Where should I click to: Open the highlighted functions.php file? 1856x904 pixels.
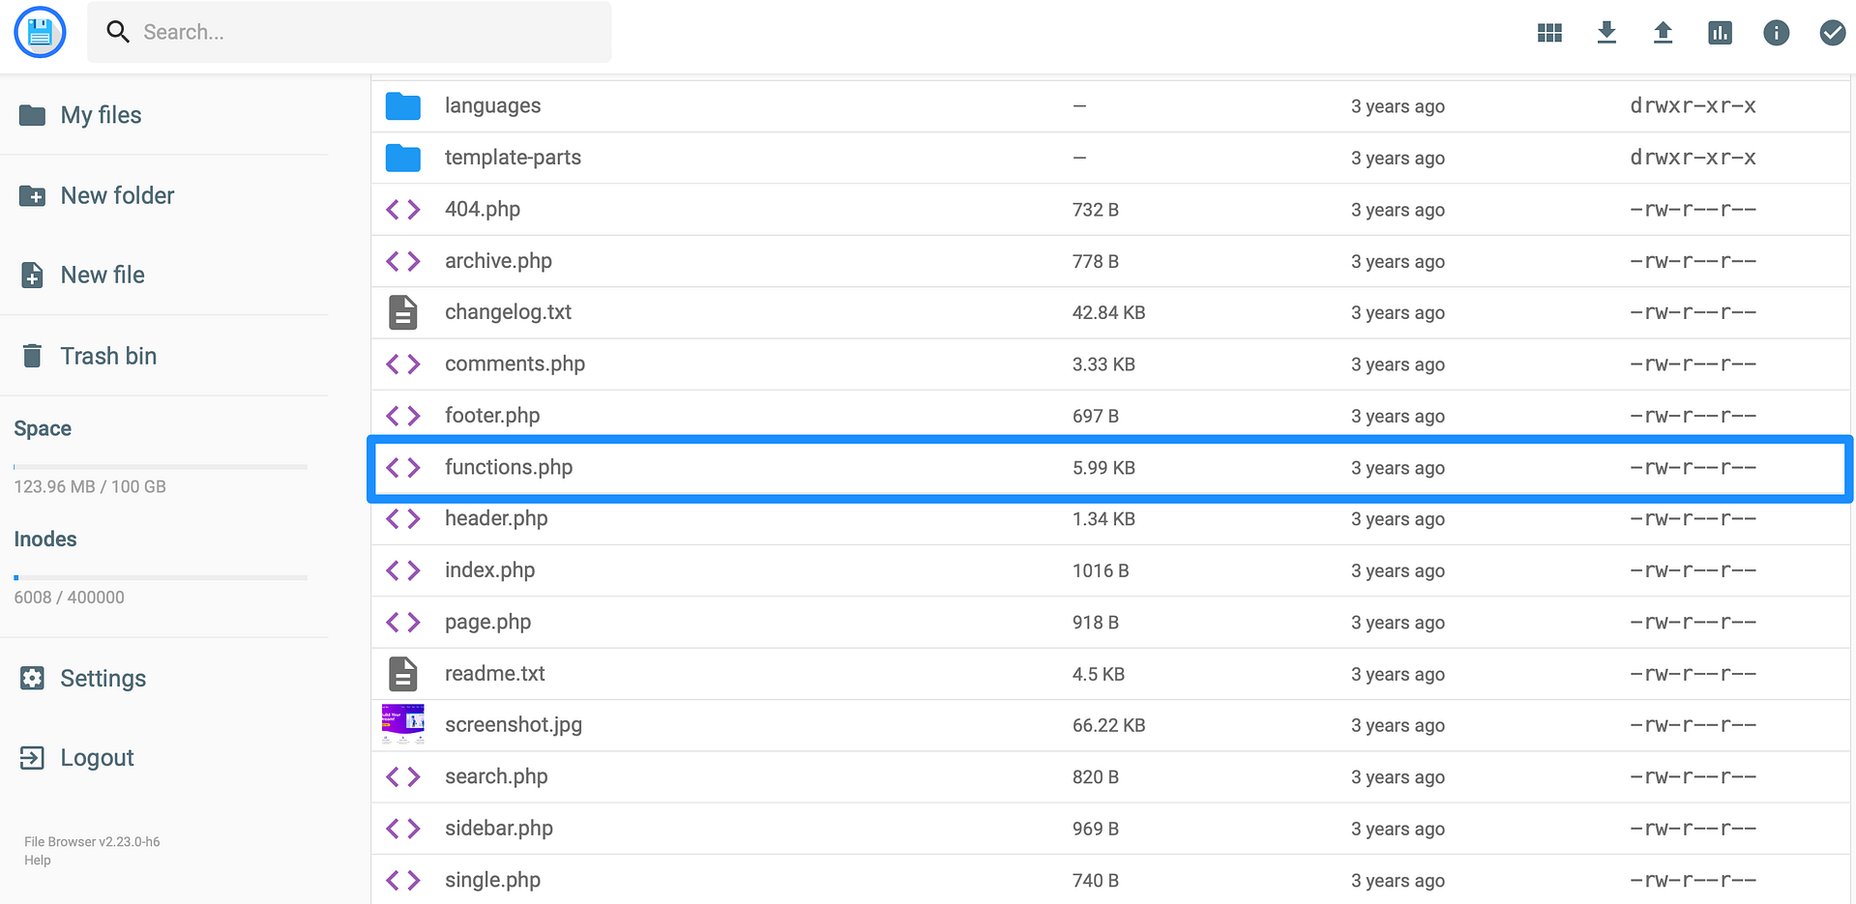click(x=509, y=467)
